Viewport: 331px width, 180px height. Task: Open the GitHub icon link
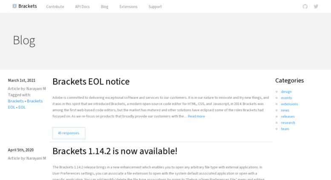coord(305,6)
